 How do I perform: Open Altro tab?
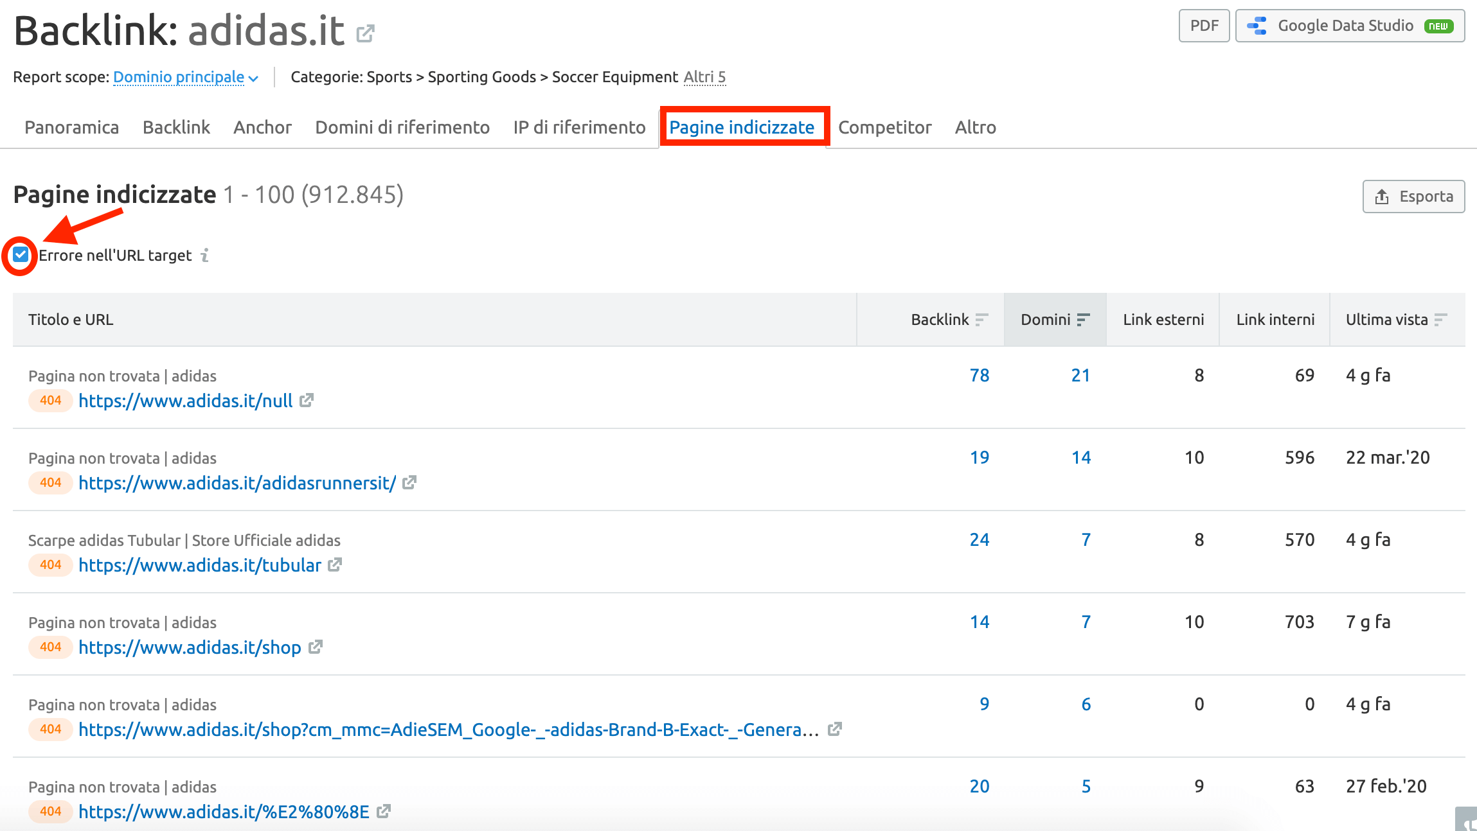click(x=975, y=127)
